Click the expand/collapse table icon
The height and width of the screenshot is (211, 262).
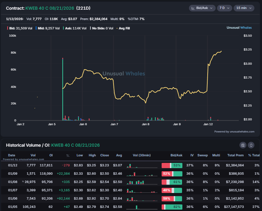251,145
